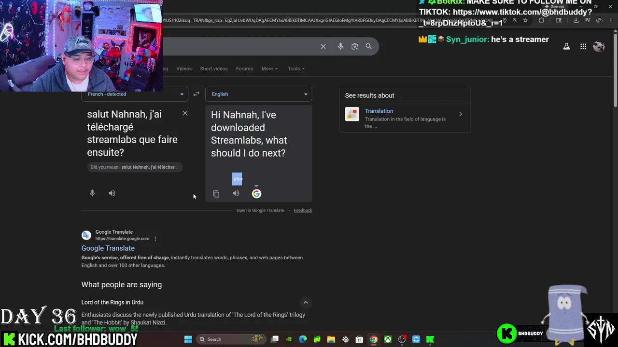618x347 pixels.
Task: Click the Windows taskbar Search box
Action: coord(231,339)
